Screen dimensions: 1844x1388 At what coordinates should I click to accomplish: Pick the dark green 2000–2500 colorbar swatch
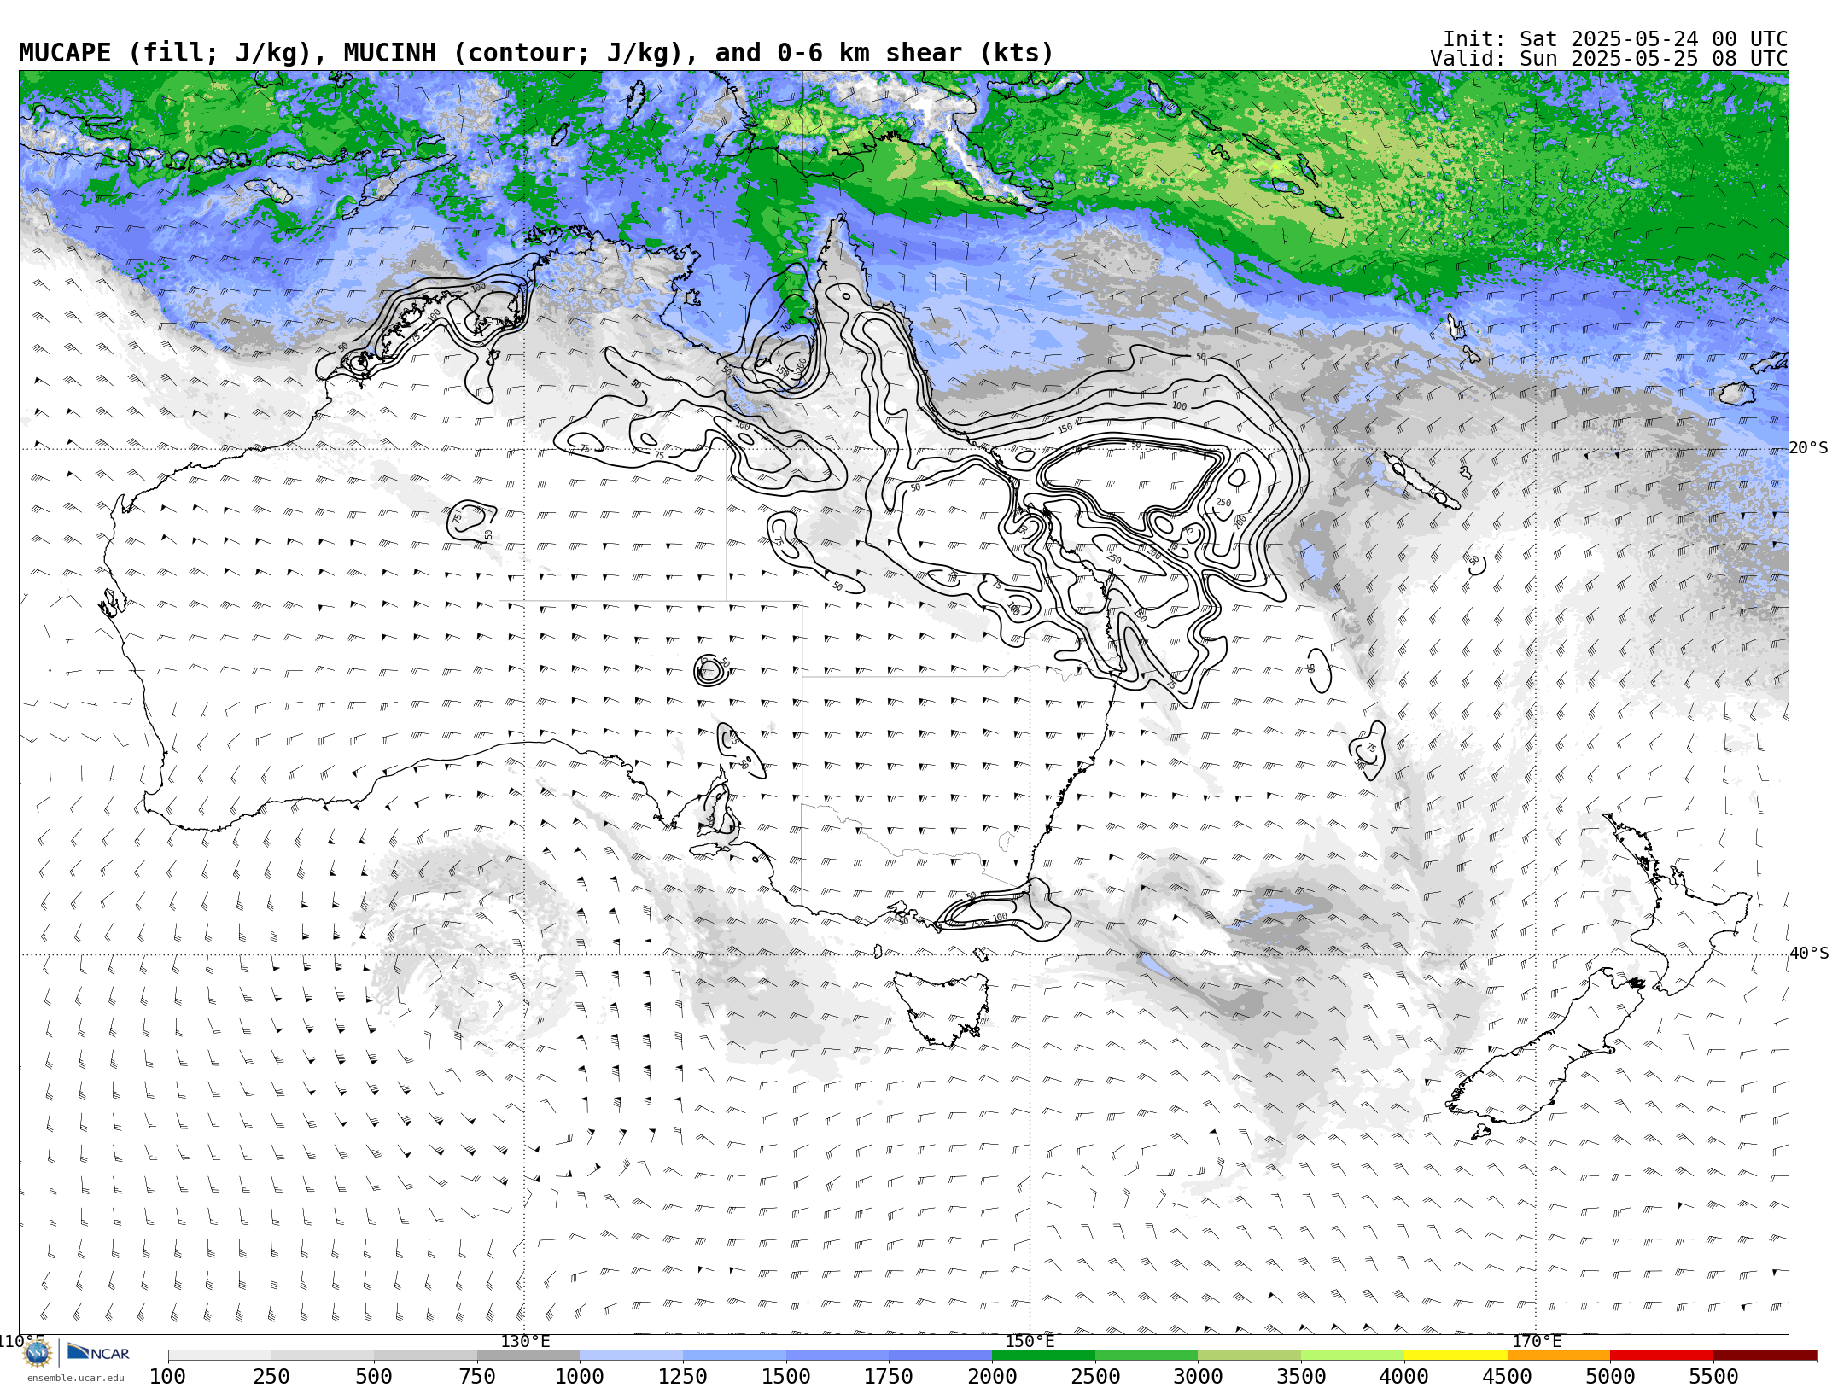point(1043,1356)
